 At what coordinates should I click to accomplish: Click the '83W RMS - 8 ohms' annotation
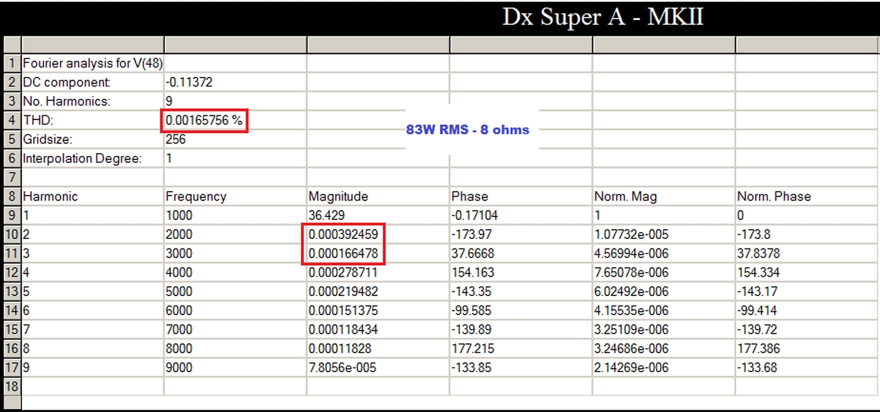coord(467,129)
